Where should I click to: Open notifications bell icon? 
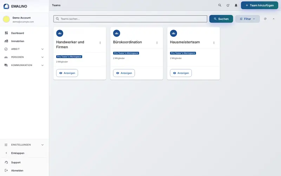coord(236,5)
